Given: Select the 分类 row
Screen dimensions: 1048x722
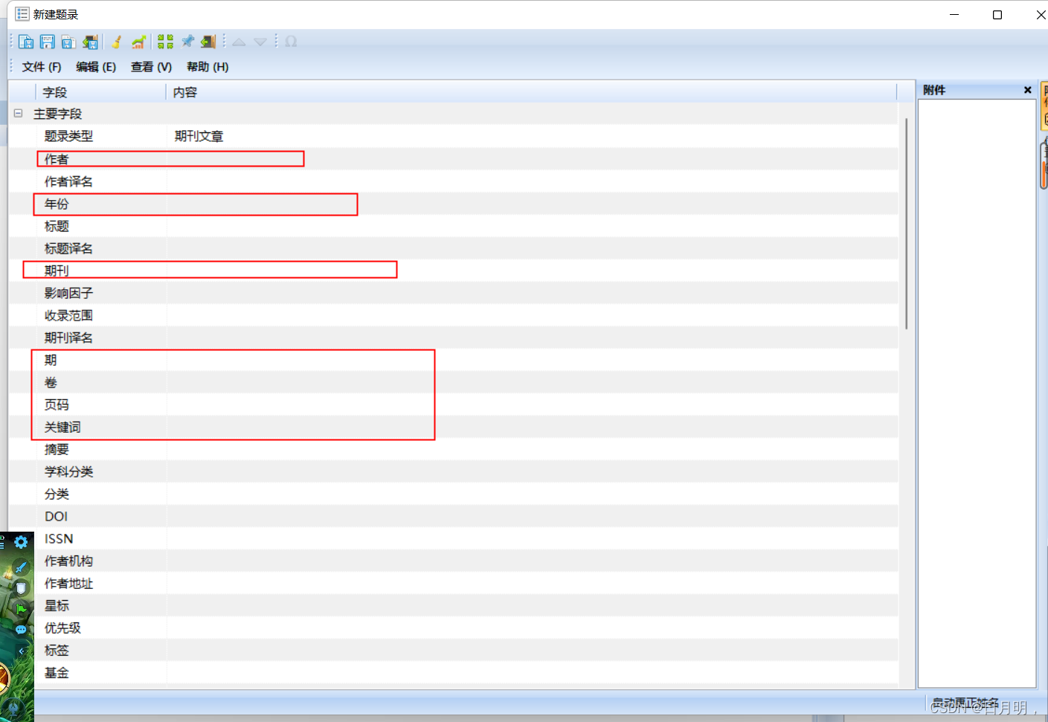Looking at the screenshot, I should tap(453, 494).
